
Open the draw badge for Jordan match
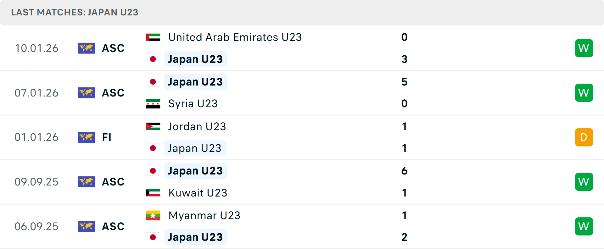click(584, 137)
